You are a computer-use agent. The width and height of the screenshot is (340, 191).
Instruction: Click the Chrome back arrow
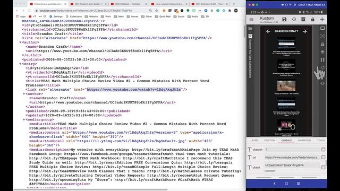coord(17,11)
